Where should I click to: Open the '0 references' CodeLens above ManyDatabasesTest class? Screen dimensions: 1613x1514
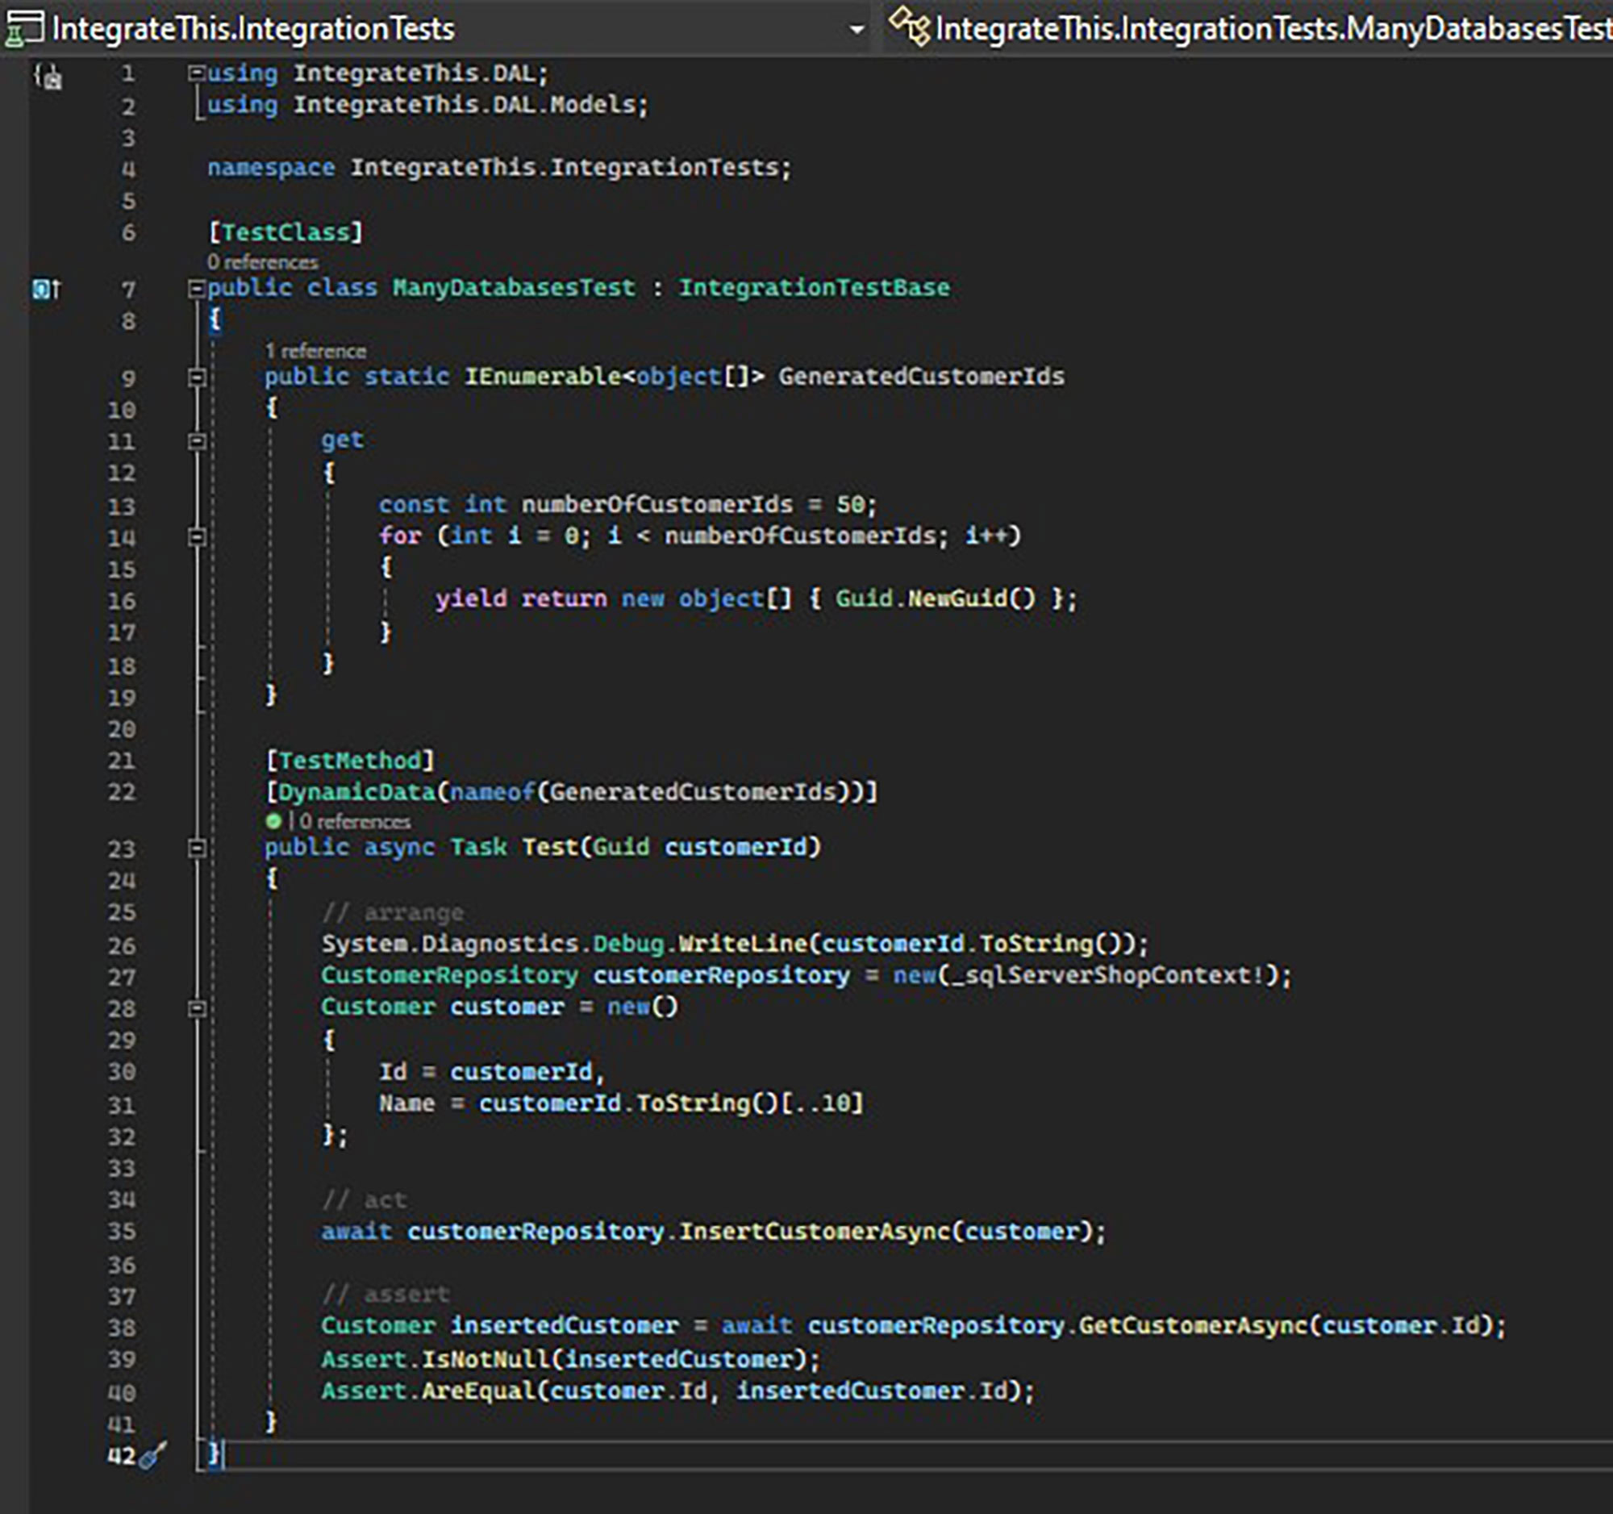click(262, 262)
